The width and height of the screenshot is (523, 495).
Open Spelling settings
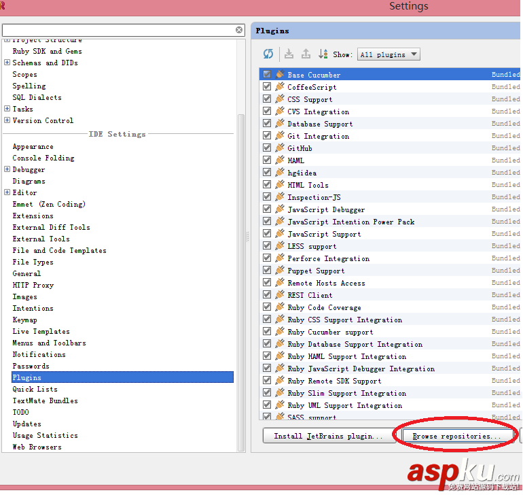click(x=29, y=86)
